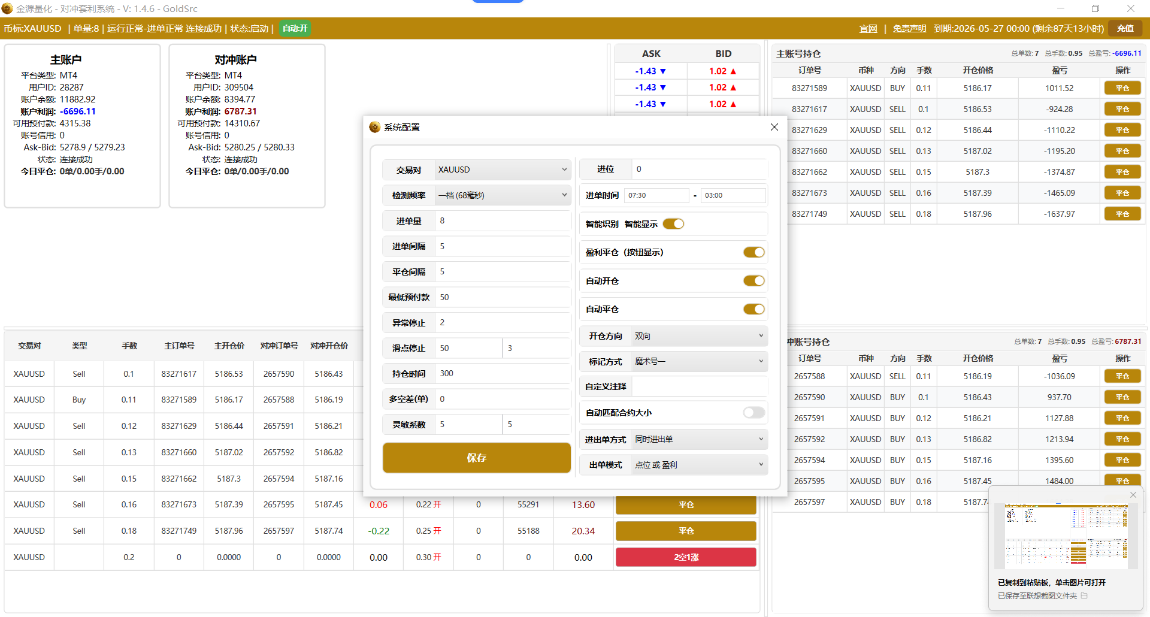Toggle the 智能显示 switch
This screenshot has width=1150, height=617.
click(x=673, y=224)
